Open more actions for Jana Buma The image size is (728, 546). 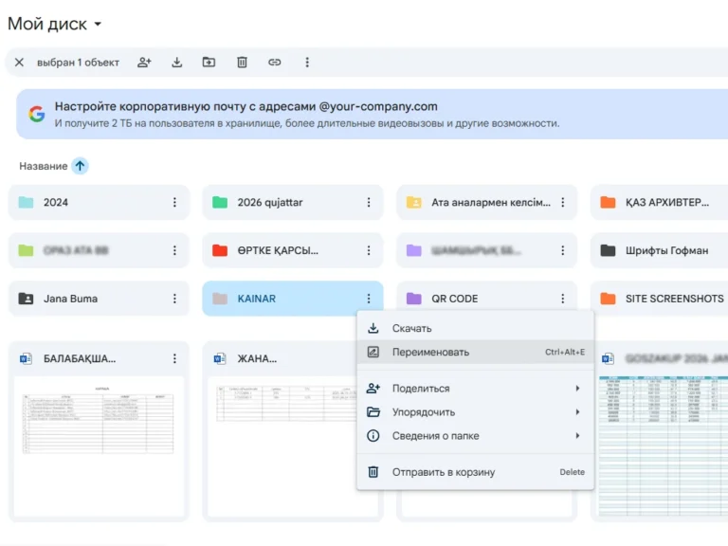coord(174,299)
